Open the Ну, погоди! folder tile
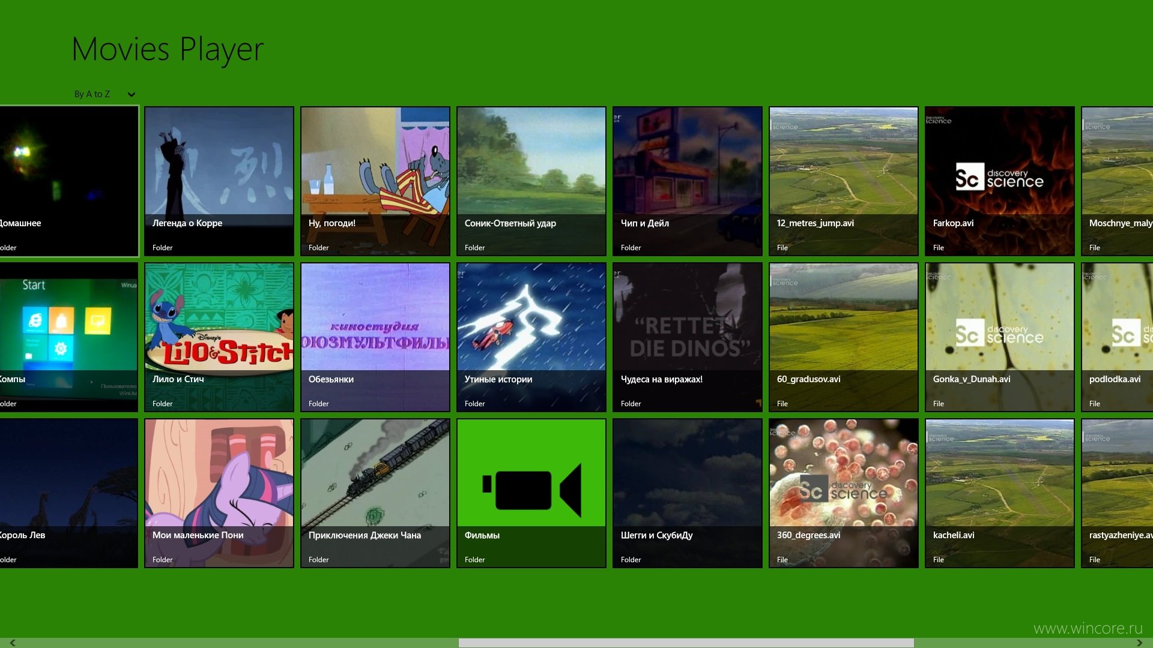Screen dimensions: 1153x648 click(x=375, y=181)
